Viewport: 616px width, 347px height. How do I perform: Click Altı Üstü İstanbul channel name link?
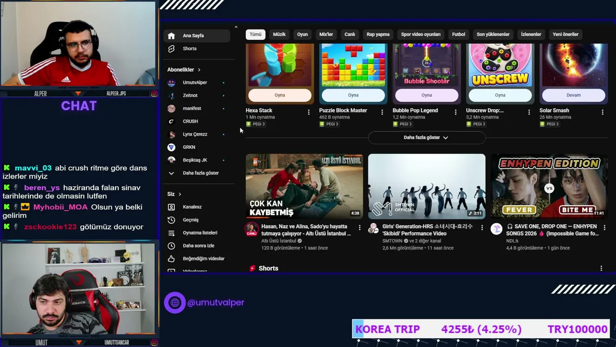tap(279, 241)
